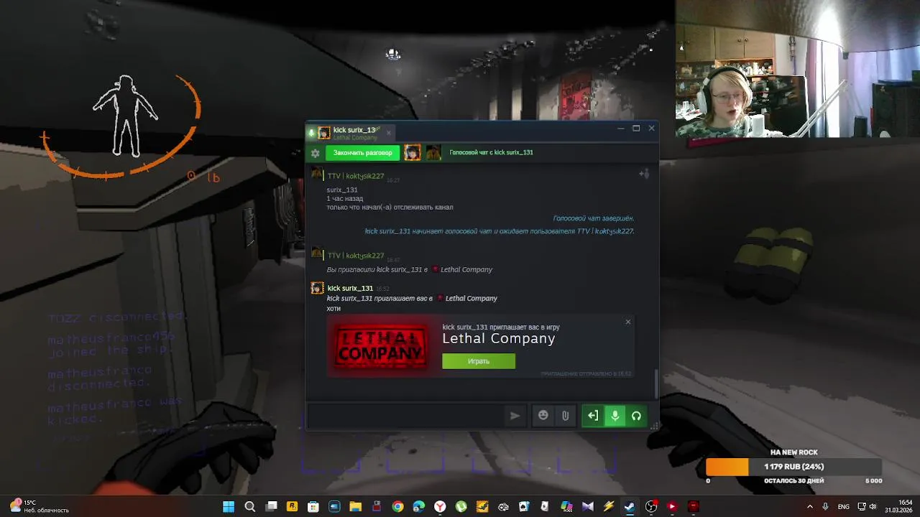This screenshot has width=920, height=517.
Task: Open Microsoft Store from taskbar
Action: point(313,507)
